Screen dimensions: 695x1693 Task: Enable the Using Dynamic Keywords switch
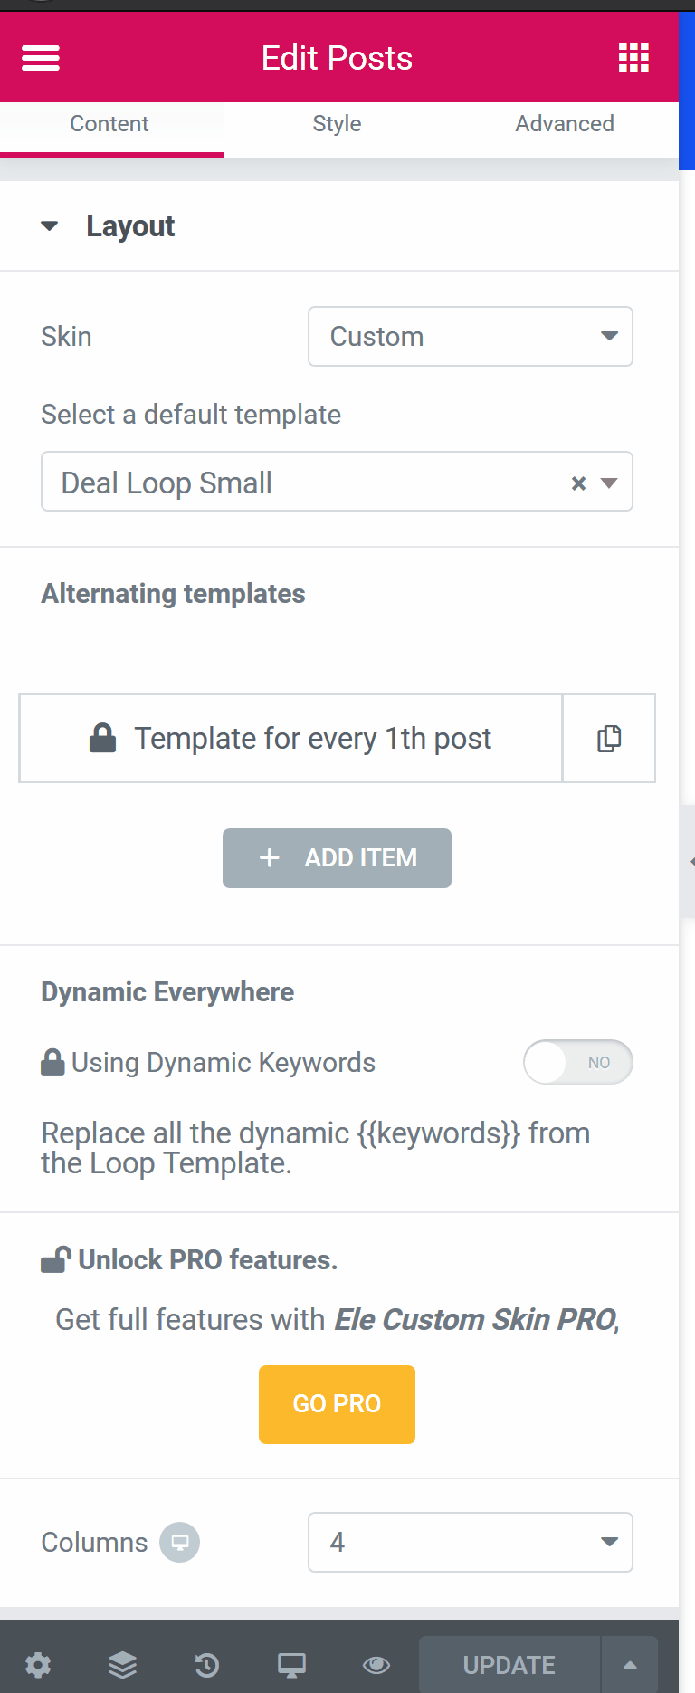tap(577, 1062)
